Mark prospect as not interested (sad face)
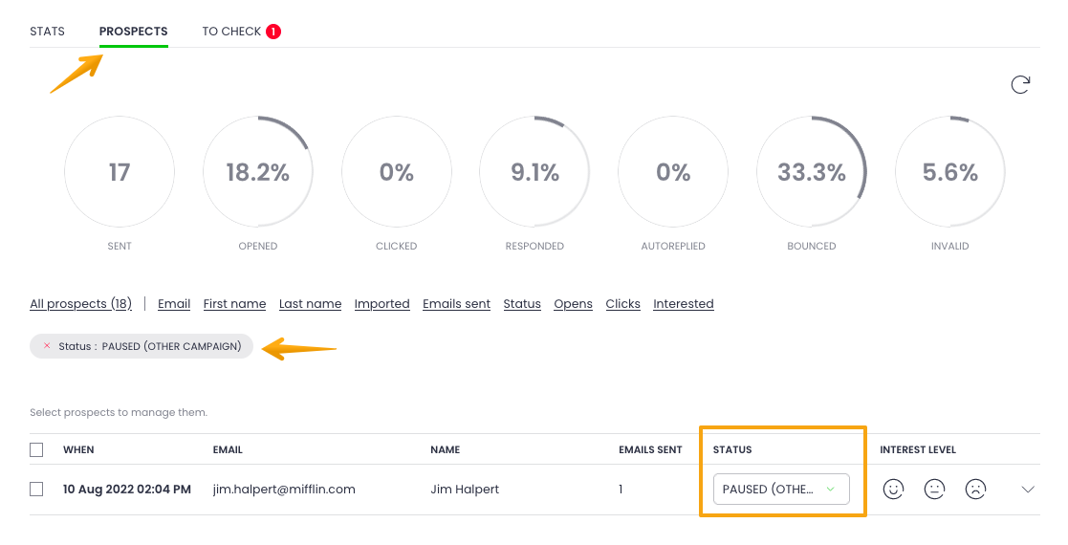Viewport: 1068px width, 545px height. coord(974,490)
